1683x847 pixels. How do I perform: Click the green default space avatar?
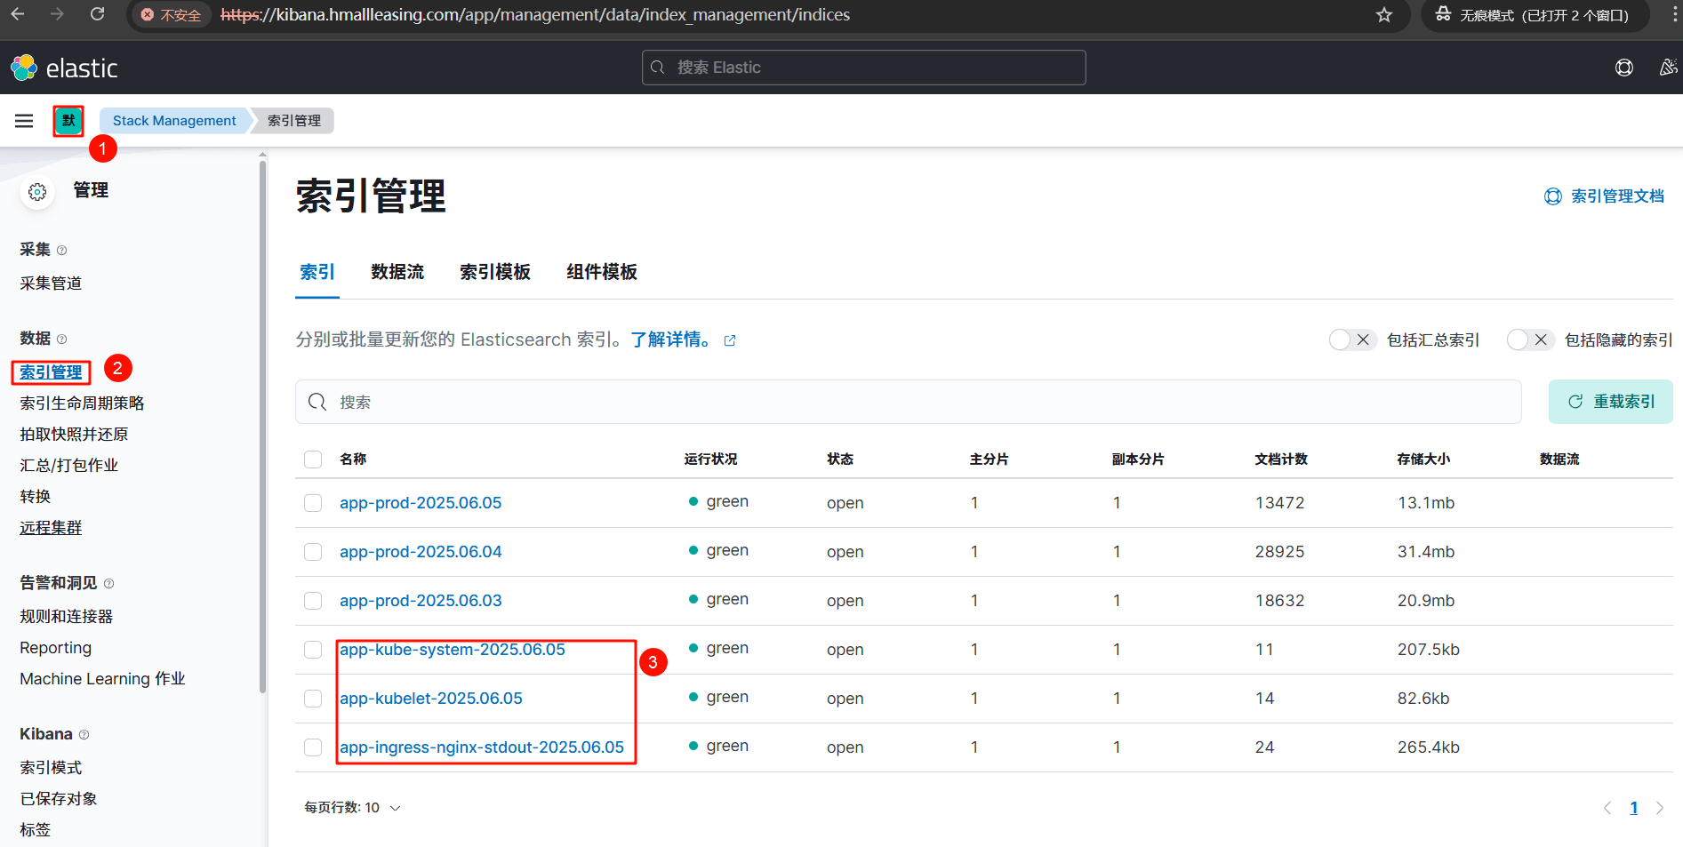click(68, 121)
